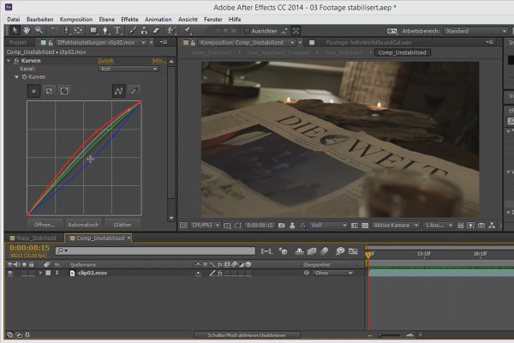Click the Motion Blur icon in timeline
514x343 pixels.
324,251
